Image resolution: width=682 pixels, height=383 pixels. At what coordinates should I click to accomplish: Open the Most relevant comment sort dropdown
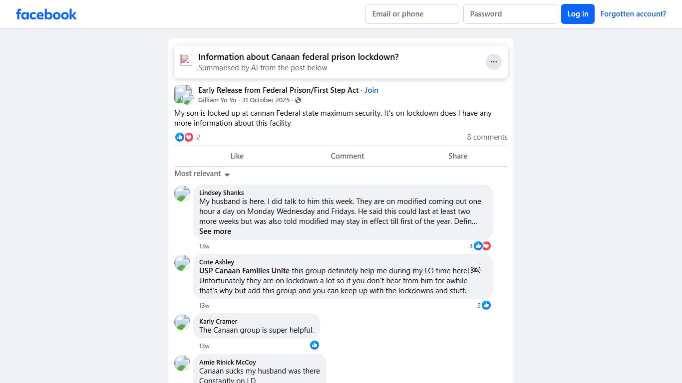click(x=202, y=174)
